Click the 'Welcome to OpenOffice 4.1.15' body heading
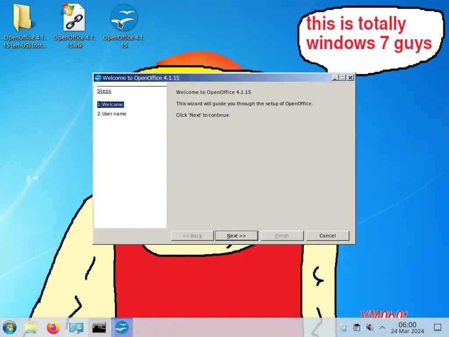The height and width of the screenshot is (337, 449). [x=214, y=92]
